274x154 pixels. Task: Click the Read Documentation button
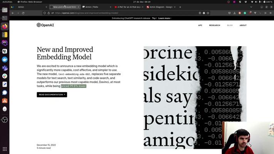52,95
